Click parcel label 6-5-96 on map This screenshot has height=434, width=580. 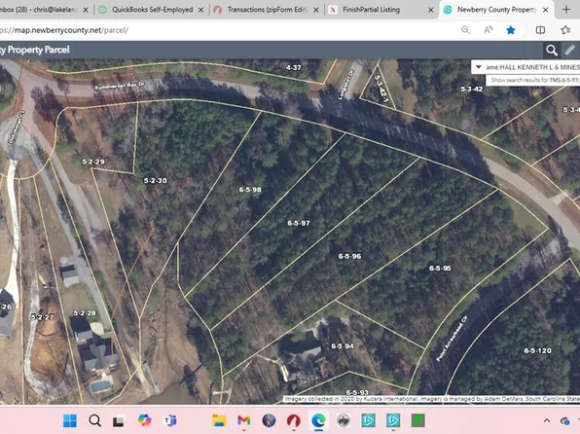click(x=349, y=256)
